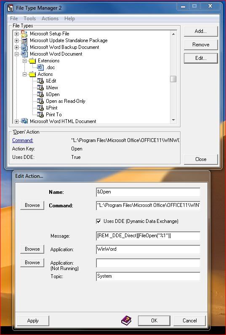This screenshot has height=335, width=226.
Task: Click the Application field containing WinWord
Action: [x=148, y=249]
